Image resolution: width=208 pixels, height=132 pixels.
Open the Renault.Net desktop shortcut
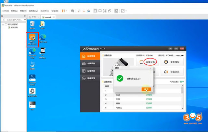click(32, 92)
